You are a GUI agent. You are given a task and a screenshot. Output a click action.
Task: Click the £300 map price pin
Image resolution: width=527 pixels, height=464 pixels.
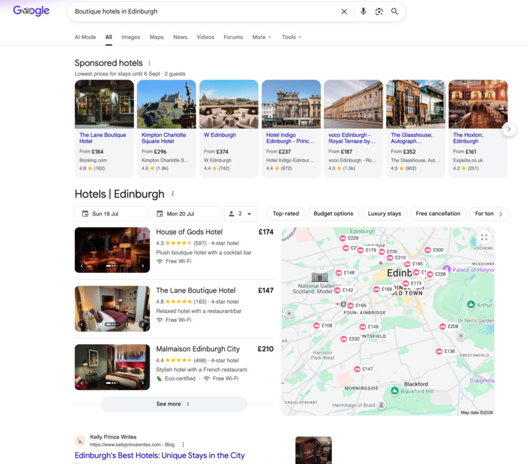click(x=435, y=250)
